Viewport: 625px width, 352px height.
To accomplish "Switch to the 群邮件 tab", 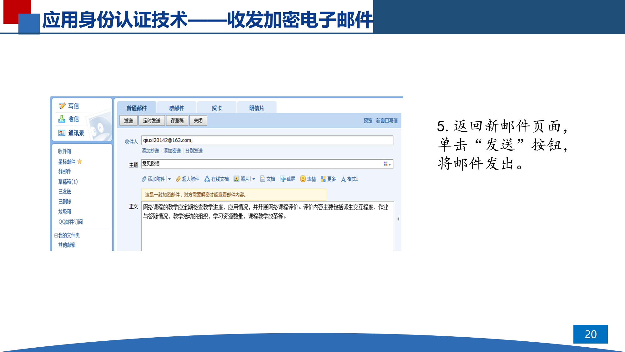I will [177, 108].
